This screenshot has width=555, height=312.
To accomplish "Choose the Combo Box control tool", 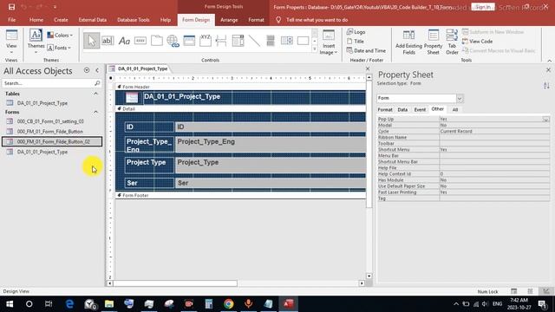I will tap(238, 41).
